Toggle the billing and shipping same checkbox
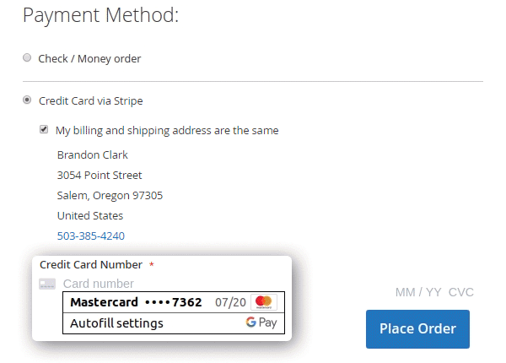The image size is (506, 363). point(45,130)
